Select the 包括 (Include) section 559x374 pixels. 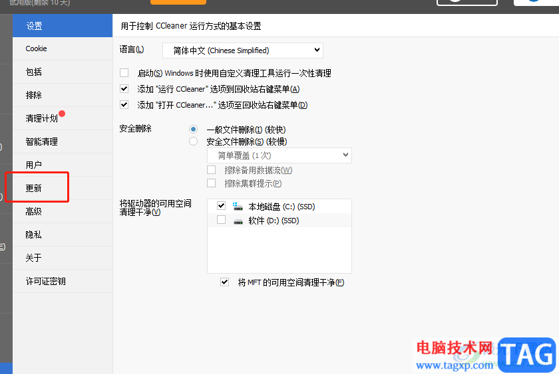63,72
